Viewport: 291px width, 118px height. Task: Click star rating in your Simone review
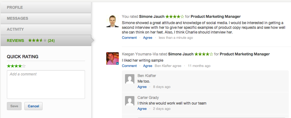[x=175, y=17]
